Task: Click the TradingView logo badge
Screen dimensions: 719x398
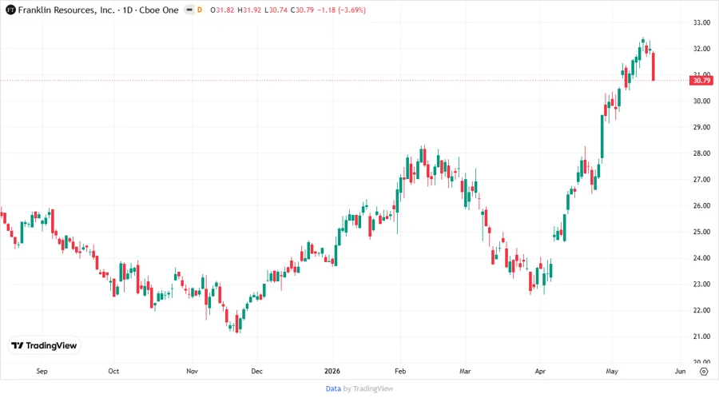Action: coord(45,346)
